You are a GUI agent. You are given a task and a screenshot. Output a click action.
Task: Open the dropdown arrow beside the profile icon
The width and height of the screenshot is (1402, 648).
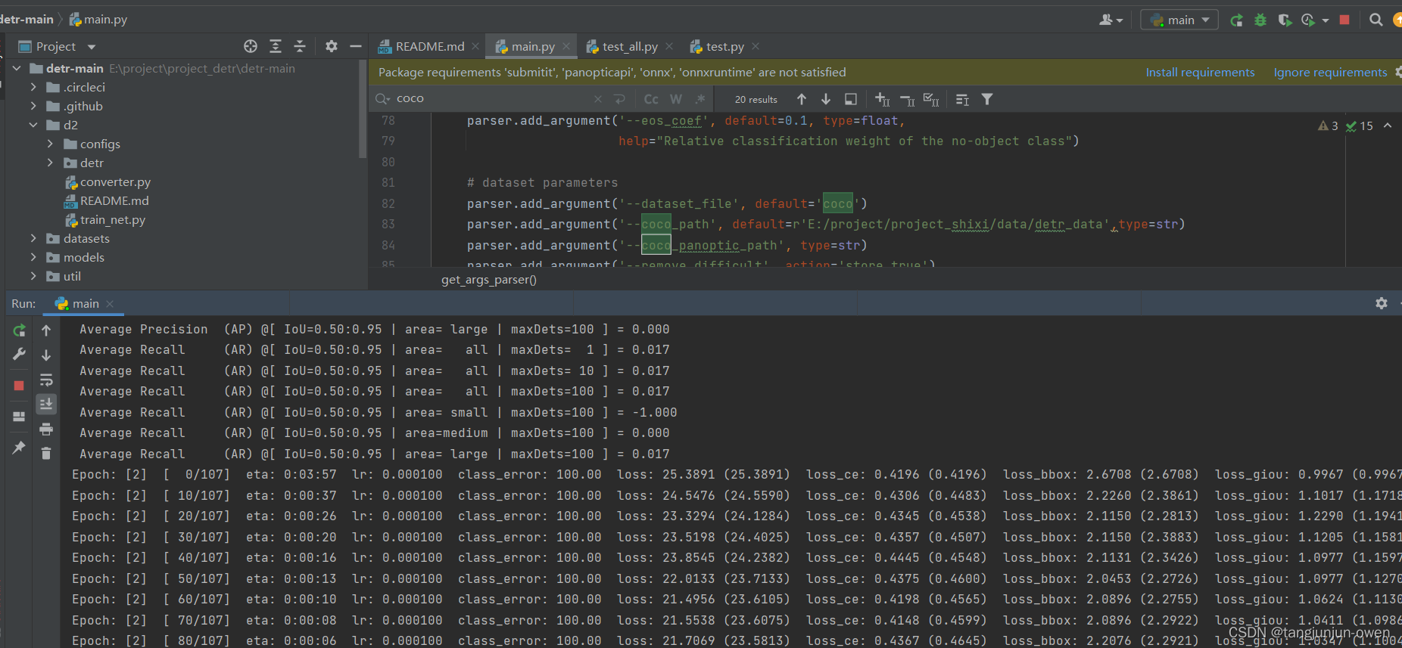[1326, 20]
